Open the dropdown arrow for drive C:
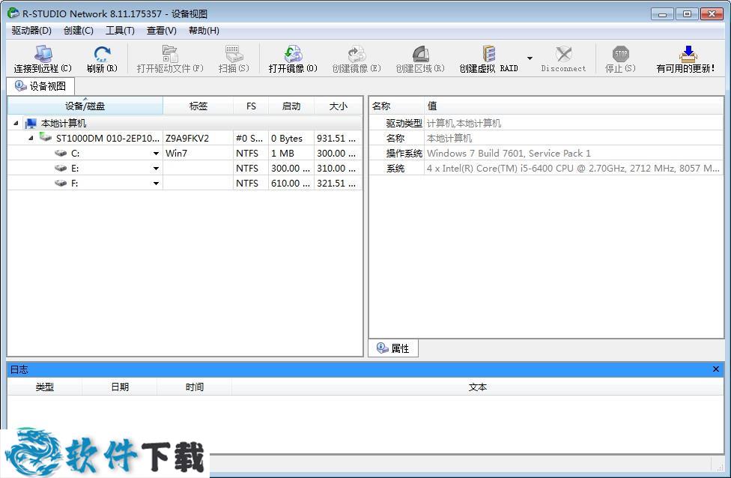731x478 pixels. [156, 154]
